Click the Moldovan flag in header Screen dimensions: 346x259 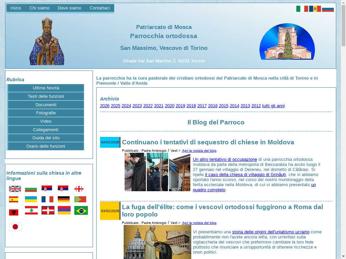(x=315, y=9)
